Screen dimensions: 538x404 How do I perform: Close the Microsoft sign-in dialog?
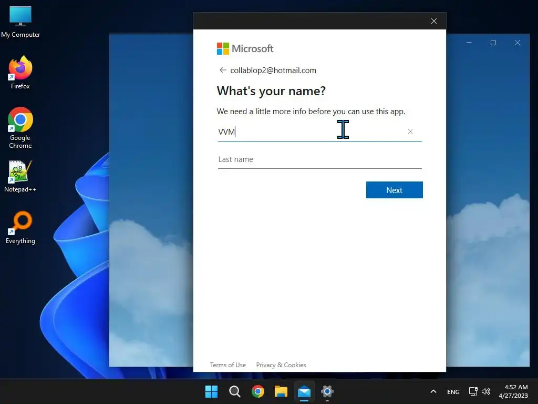click(433, 21)
